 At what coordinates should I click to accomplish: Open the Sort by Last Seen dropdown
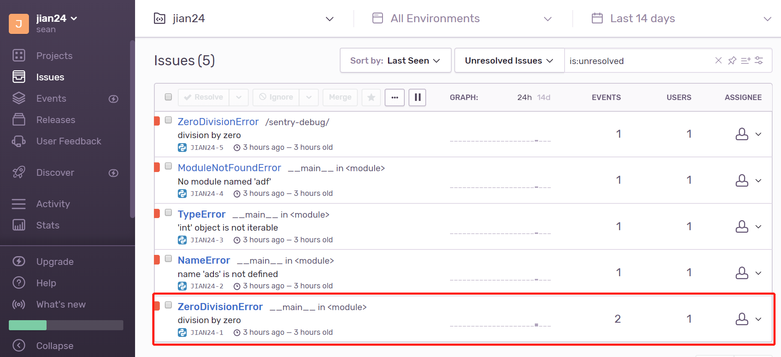tap(395, 61)
